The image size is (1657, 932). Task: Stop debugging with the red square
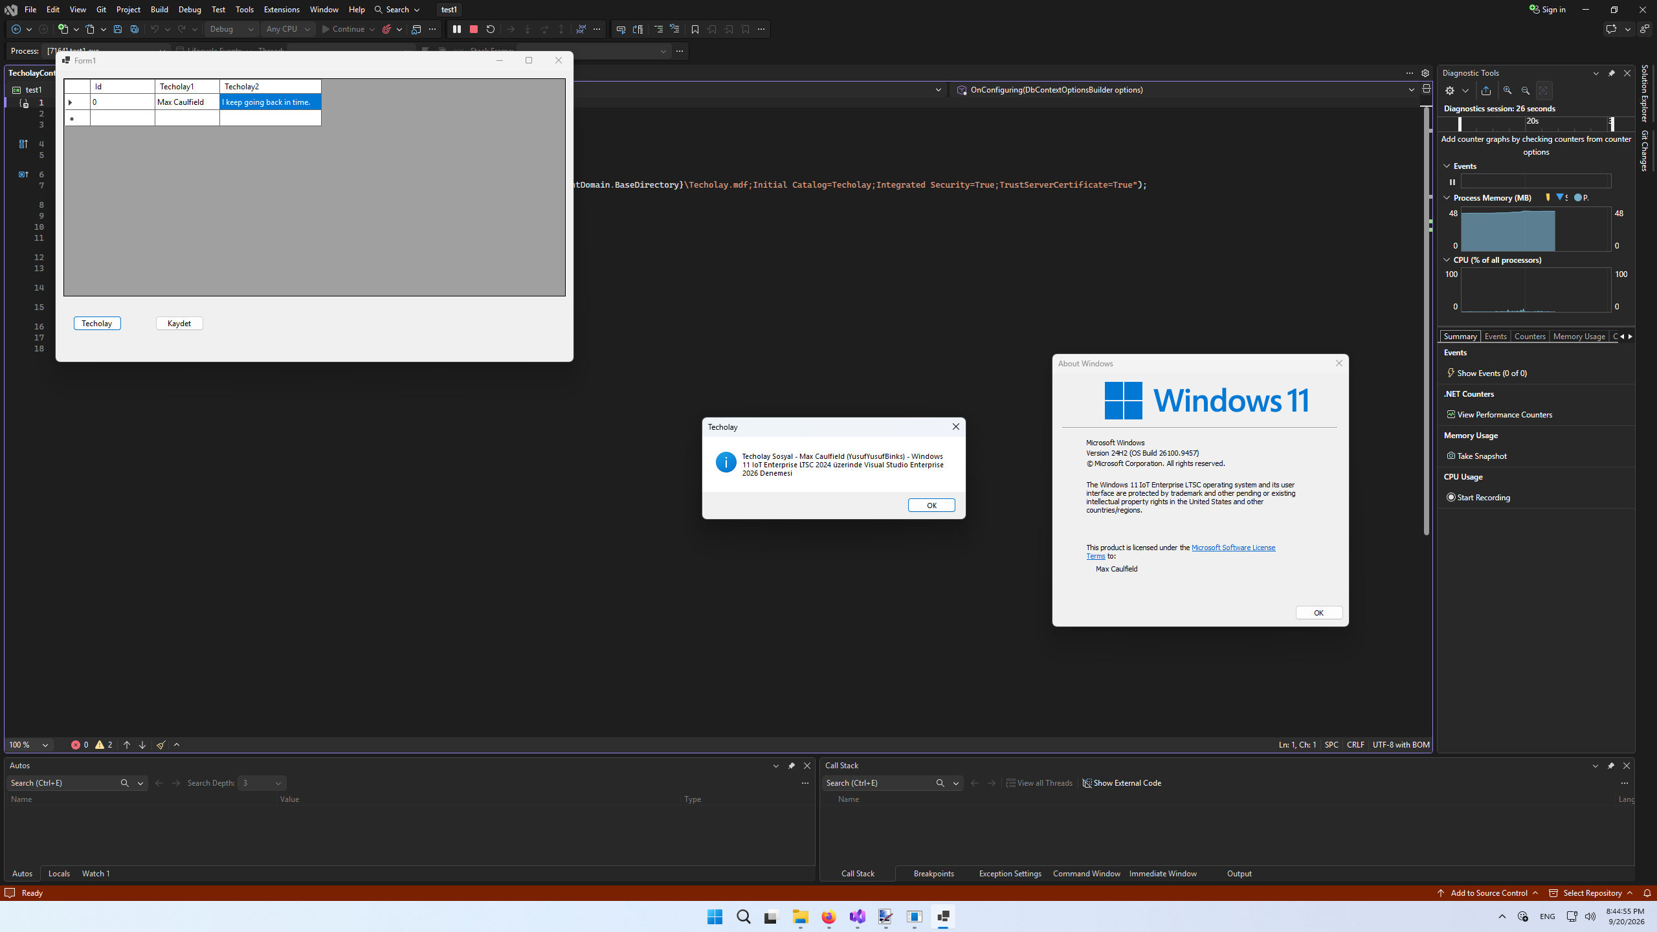(474, 29)
